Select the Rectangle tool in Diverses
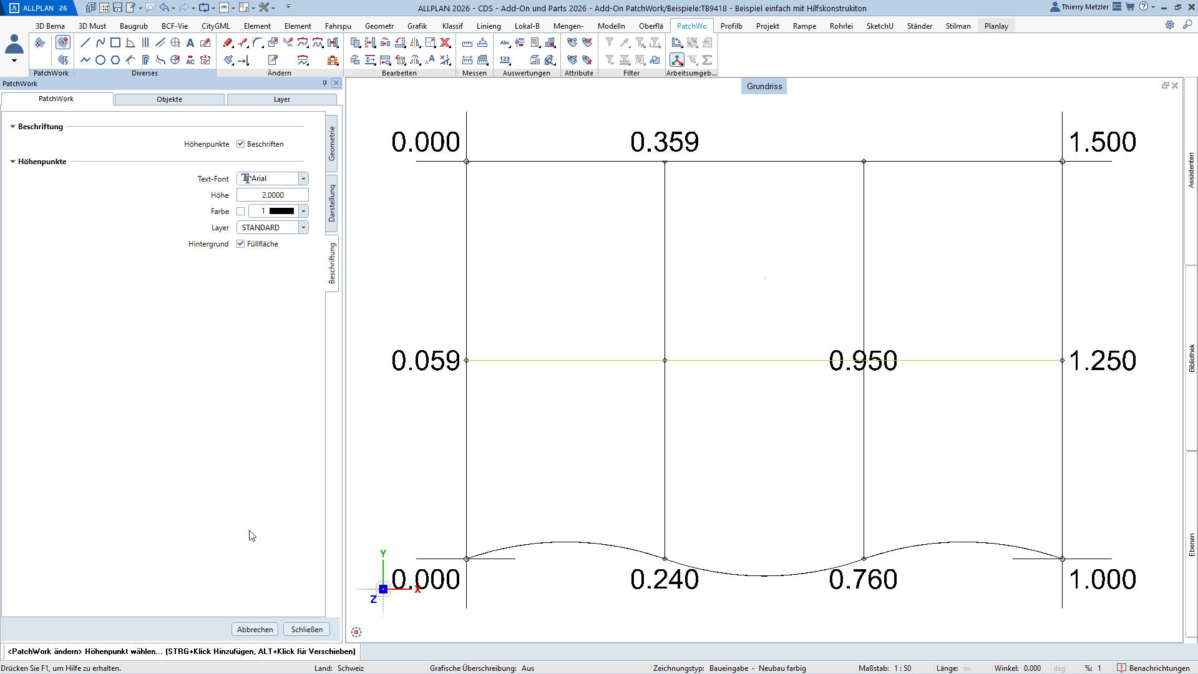The image size is (1198, 674). click(x=115, y=42)
